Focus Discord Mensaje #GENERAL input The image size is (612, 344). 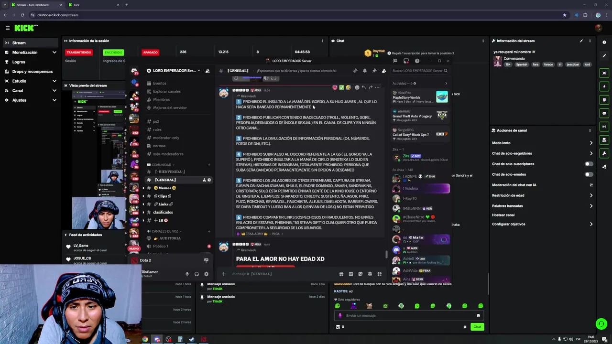(282, 274)
